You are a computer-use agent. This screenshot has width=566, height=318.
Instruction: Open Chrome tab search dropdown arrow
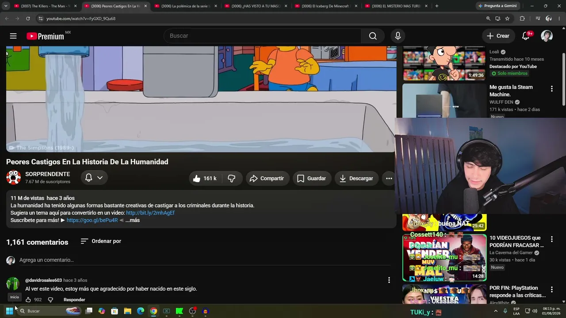[6, 6]
